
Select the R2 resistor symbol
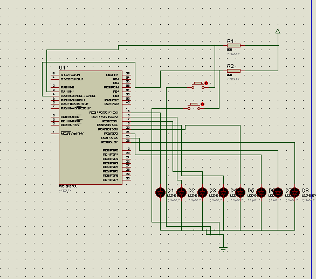(233, 71)
